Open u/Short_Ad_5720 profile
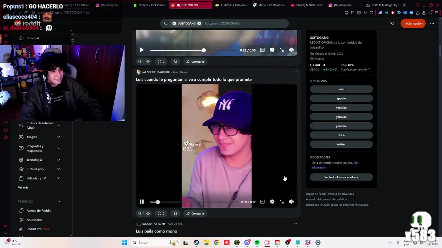 point(153,224)
